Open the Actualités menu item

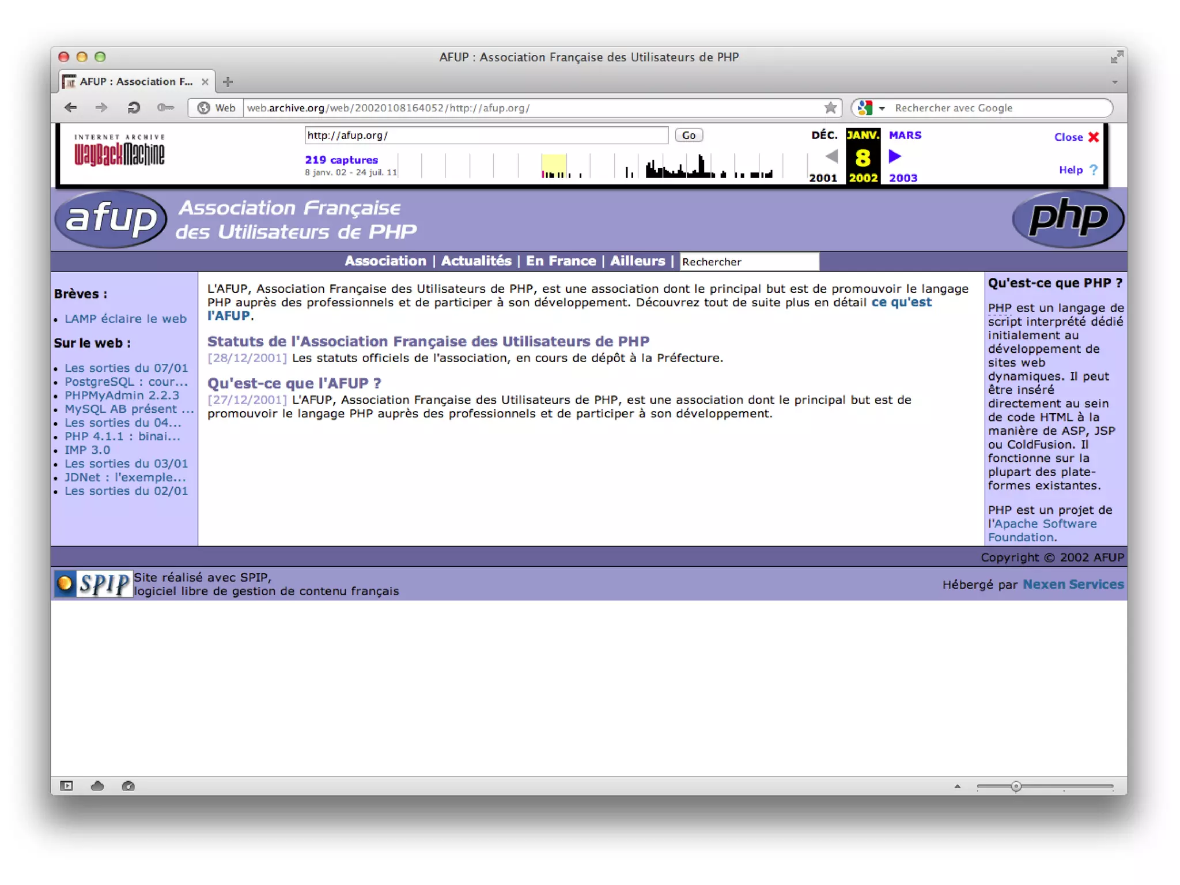pyautogui.click(x=476, y=261)
